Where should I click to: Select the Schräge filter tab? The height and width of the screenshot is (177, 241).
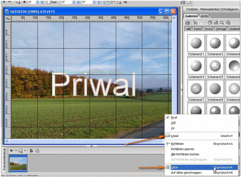[221, 29]
